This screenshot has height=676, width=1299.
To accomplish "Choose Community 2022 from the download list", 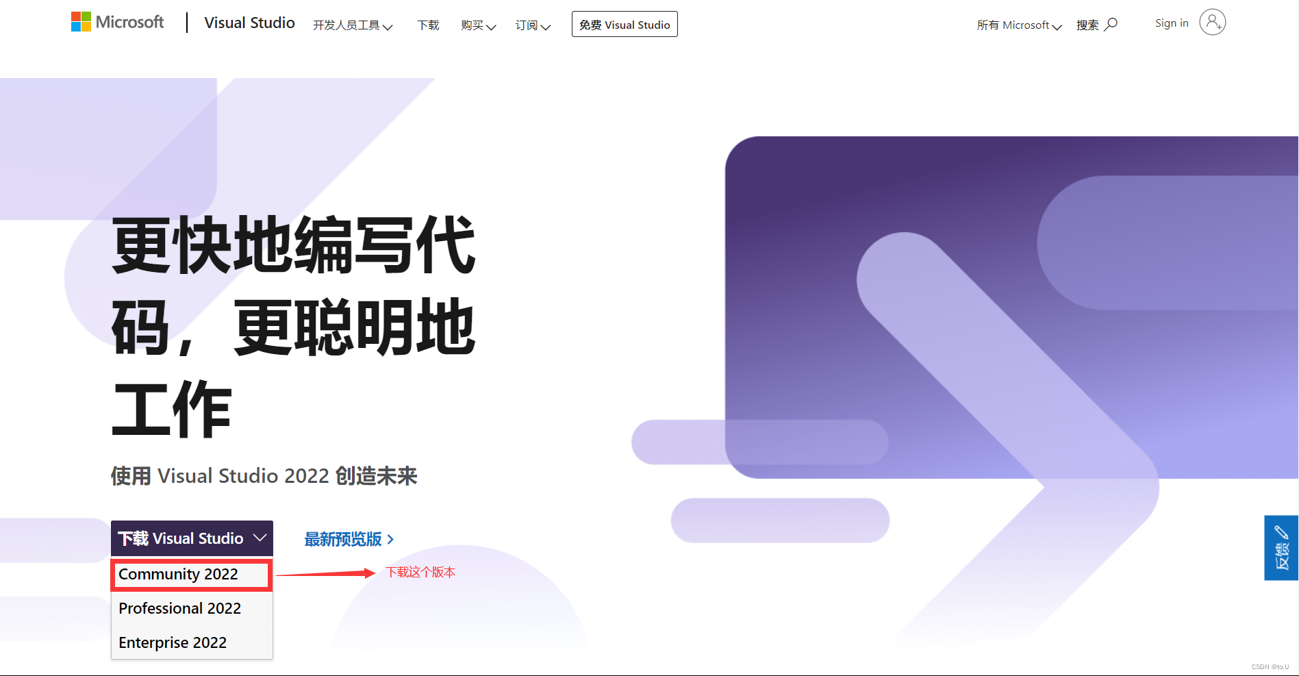I will (178, 575).
